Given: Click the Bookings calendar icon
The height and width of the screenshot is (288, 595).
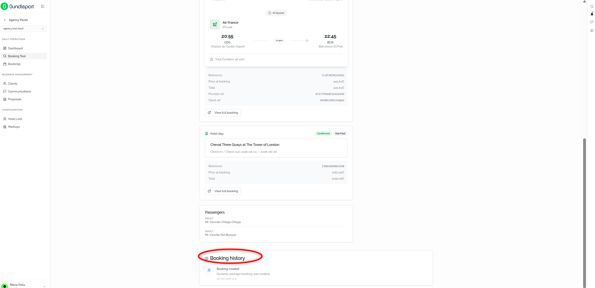Looking at the screenshot, I should point(5,64).
